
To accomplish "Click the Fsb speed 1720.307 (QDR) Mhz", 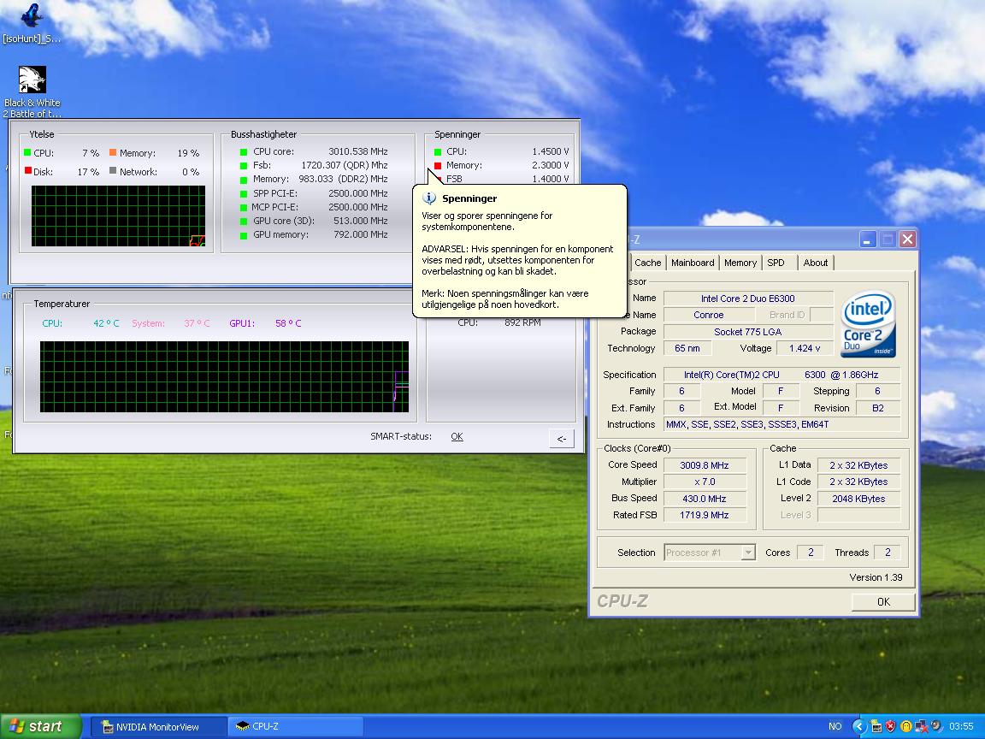I will coord(345,165).
